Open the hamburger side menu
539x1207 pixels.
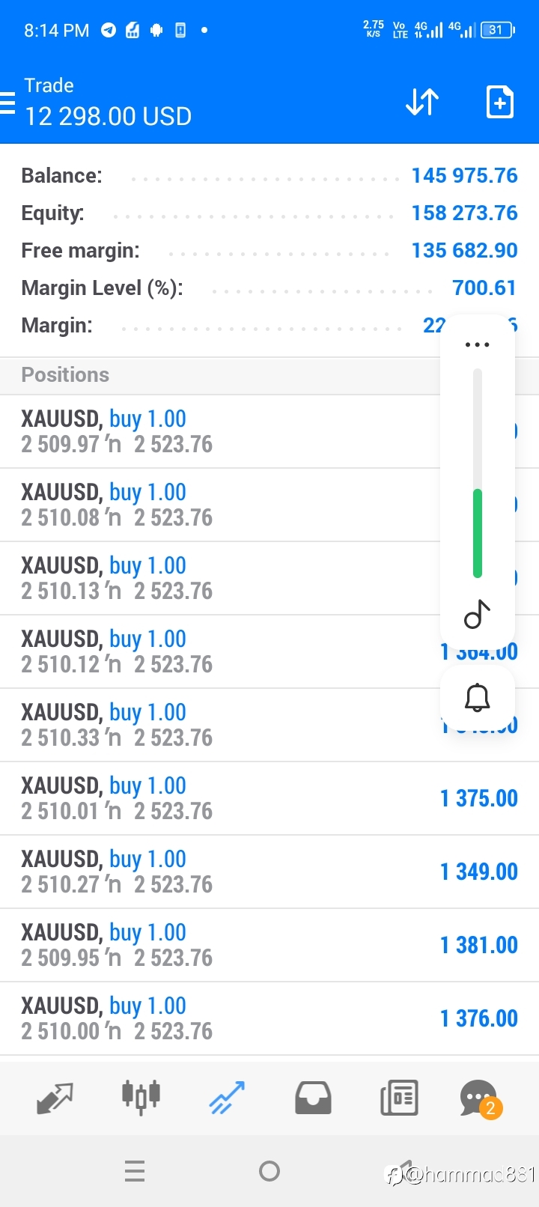pyautogui.click(x=7, y=103)
